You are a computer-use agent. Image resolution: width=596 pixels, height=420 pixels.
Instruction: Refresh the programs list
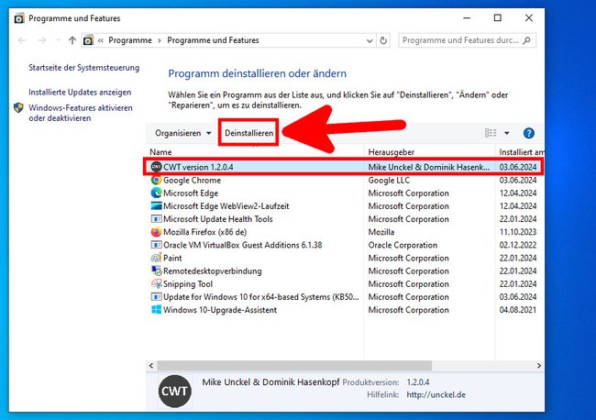383,40
